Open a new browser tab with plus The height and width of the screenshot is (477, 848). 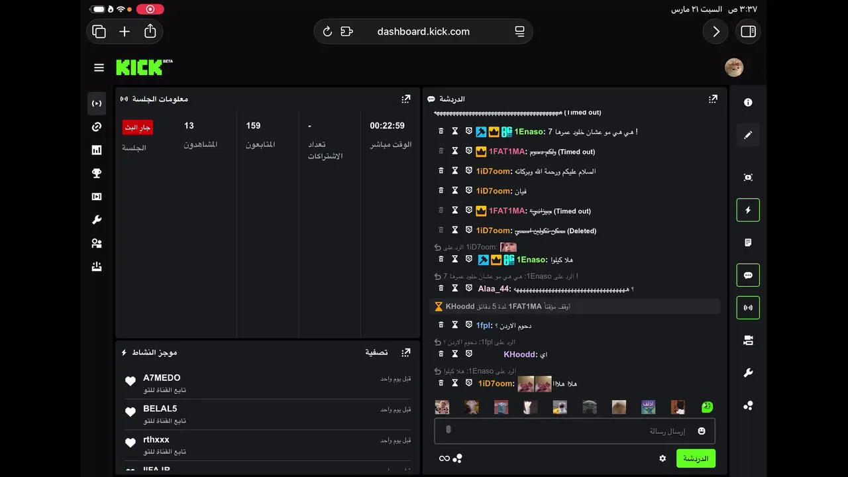point(125,31)
